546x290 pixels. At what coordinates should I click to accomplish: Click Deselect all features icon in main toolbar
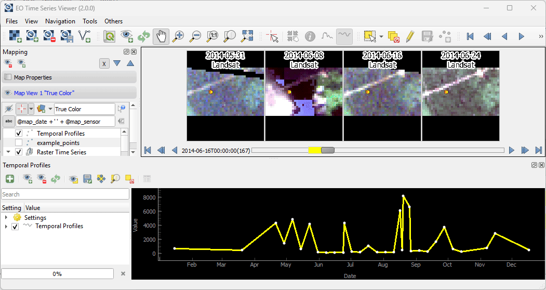[x=393, y=36]
